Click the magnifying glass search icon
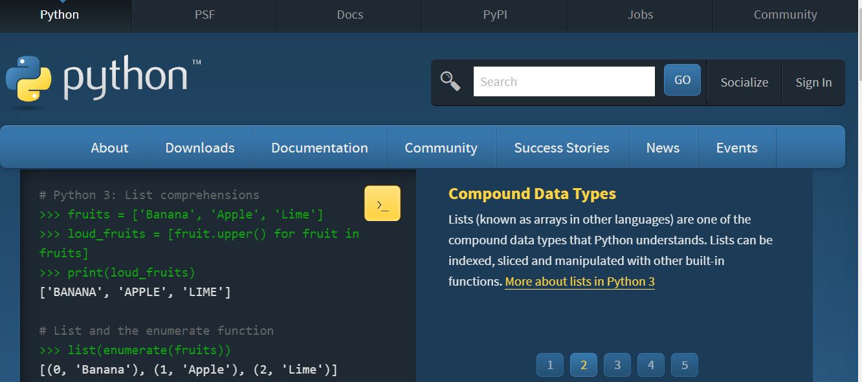Screen dimensions: 862x382 pyautogui.click(x=450, y=81)
